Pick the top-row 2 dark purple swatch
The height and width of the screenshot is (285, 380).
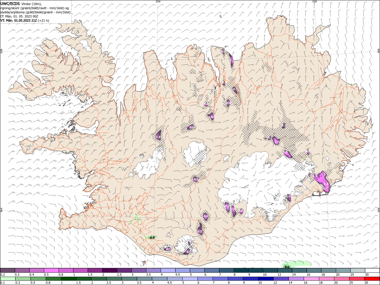110,270
